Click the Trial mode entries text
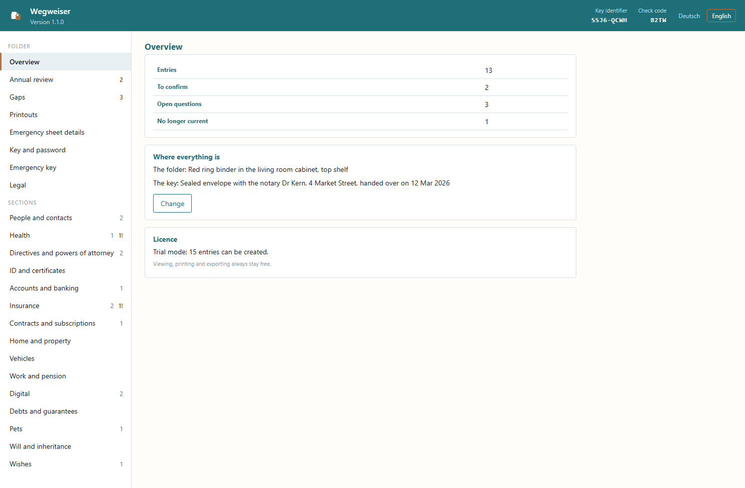 pos(211,252)
